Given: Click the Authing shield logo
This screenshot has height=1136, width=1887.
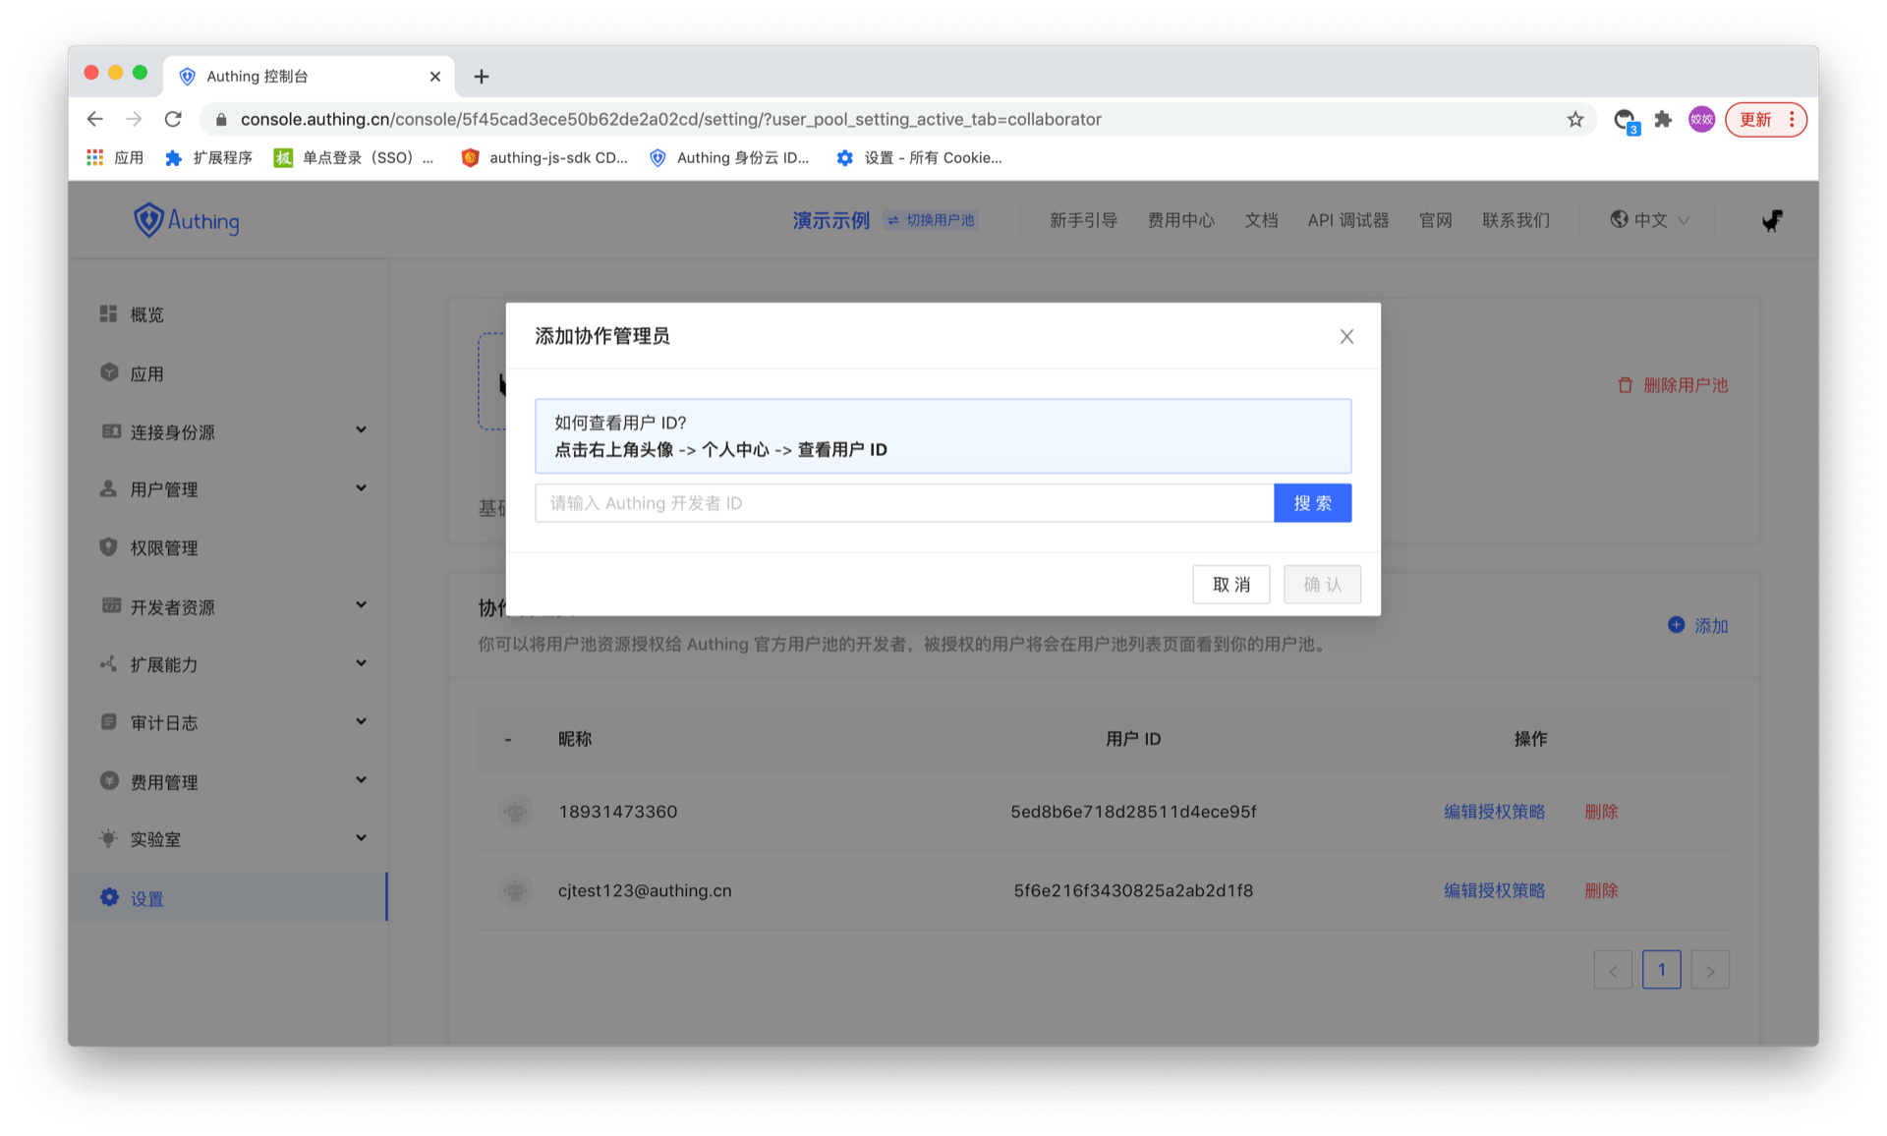Looking at the screenshot, I should pyautogui.click(x=148, y=220).
